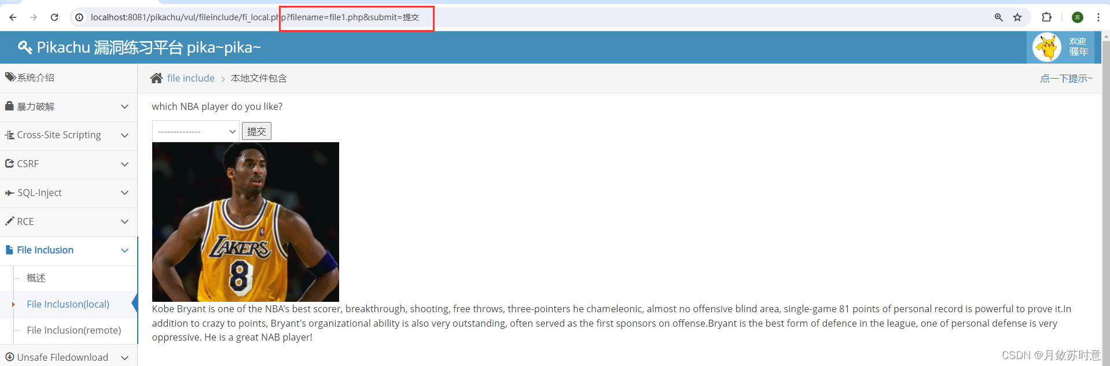Viewport: 1110px width, 366px height.
Task: Open the 概述 overview item
Action: click(x=36, y=278)
